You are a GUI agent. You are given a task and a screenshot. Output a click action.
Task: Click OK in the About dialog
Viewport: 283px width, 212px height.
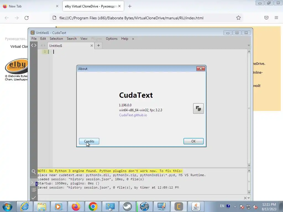click(193, 141)
